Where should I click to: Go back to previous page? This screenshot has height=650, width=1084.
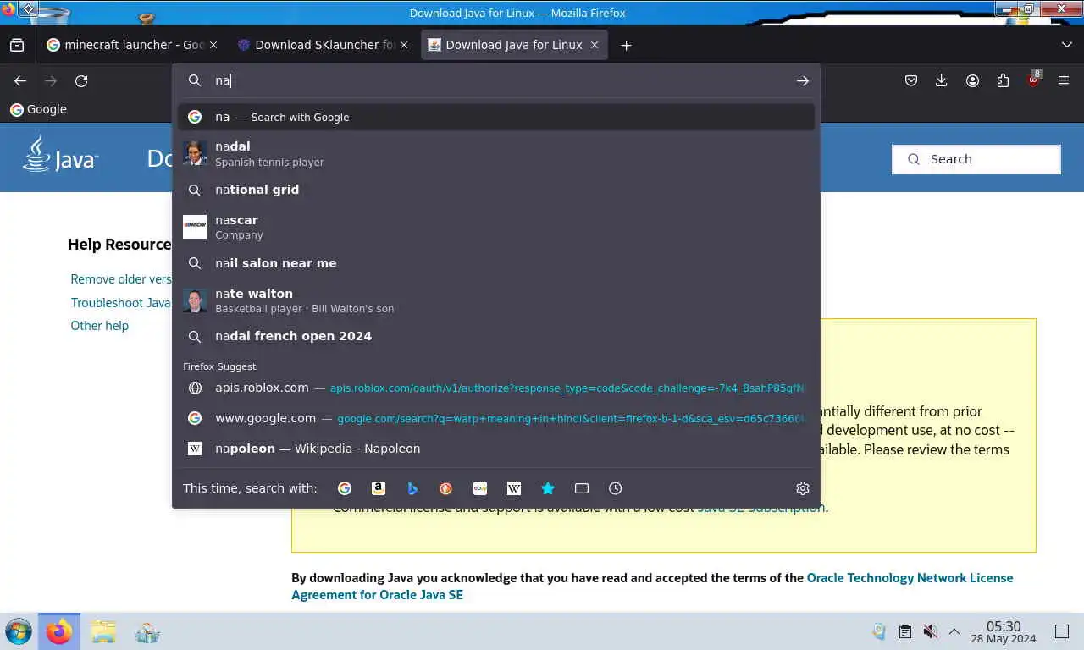(20, 80)
